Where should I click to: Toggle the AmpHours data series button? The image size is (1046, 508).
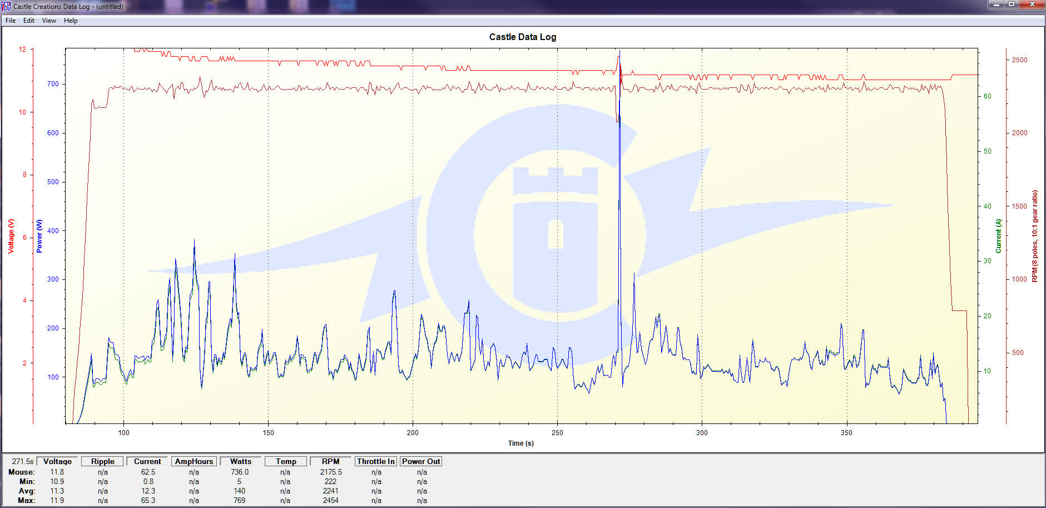(x=194, y=461)
